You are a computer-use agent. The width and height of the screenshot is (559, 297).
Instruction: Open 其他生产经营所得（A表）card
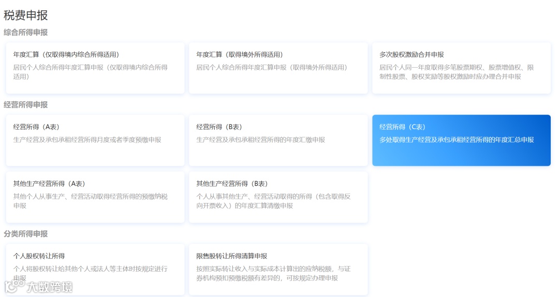coord(95,197)
